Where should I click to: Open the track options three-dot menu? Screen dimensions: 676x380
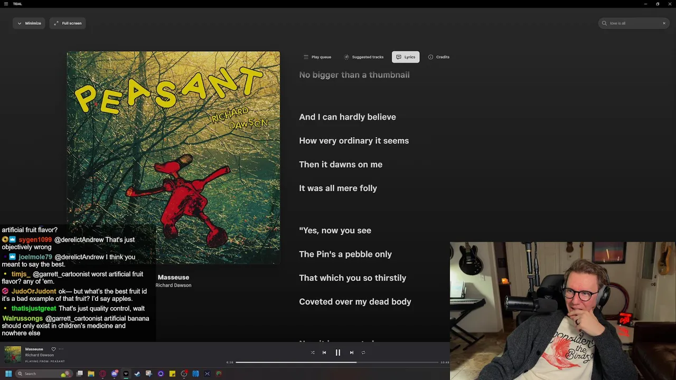click(x=61, y=349)
